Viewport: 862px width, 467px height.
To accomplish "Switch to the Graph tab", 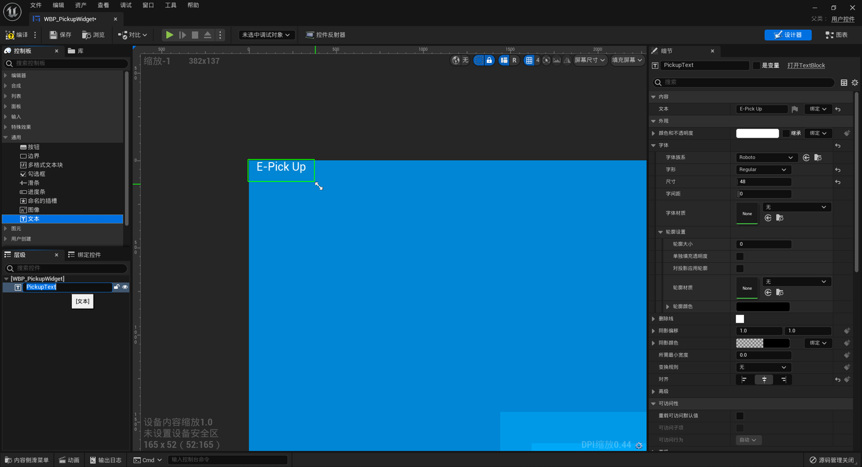I will point(837,35).
